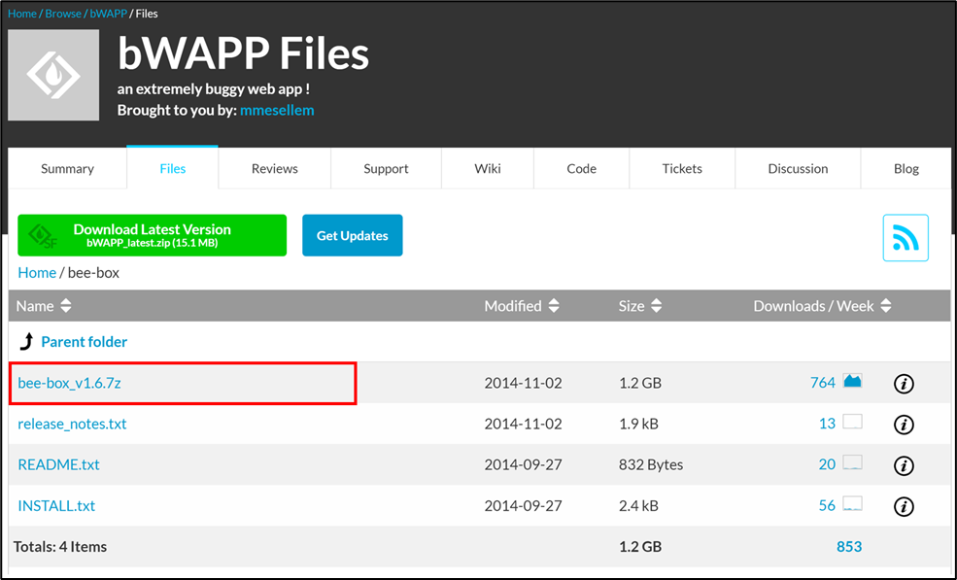The height and width of the screenshot is (580, 957).
Task: Click Download Latest Version button
Action: (152, 235)
